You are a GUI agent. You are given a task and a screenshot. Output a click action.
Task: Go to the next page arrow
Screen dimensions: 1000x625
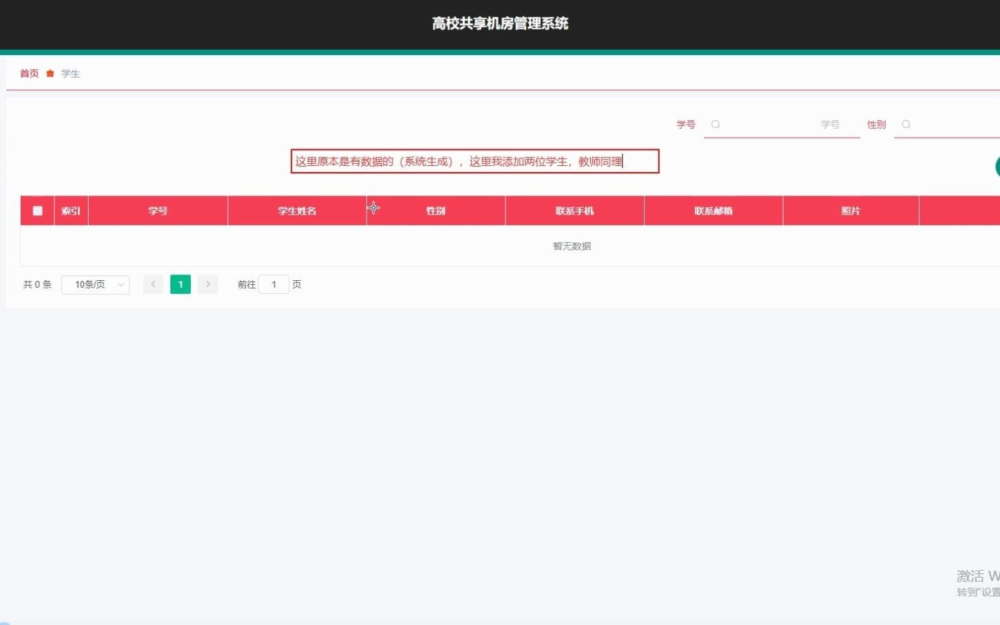pyautogui.click(x=208, y=284)
